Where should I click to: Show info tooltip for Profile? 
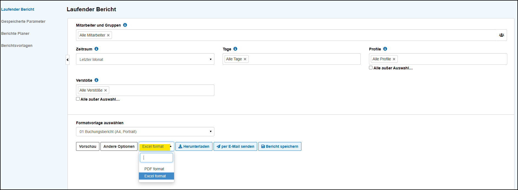[385, 49]
